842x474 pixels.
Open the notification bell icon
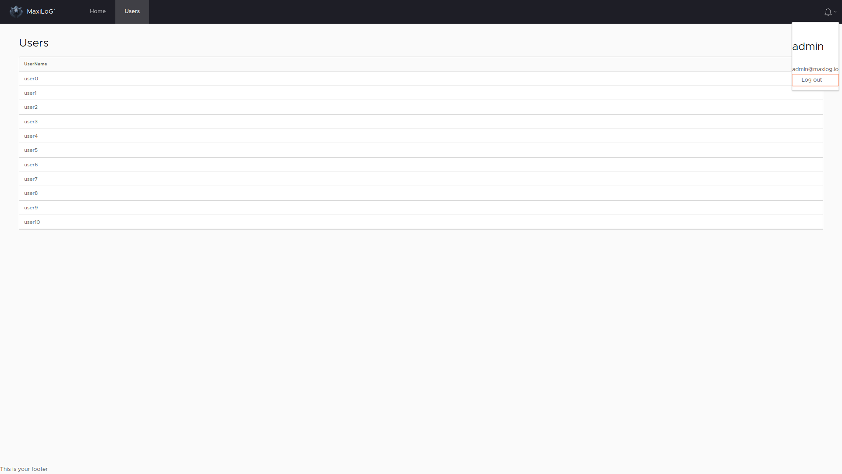pyautogui.click(x=828, y=12)
